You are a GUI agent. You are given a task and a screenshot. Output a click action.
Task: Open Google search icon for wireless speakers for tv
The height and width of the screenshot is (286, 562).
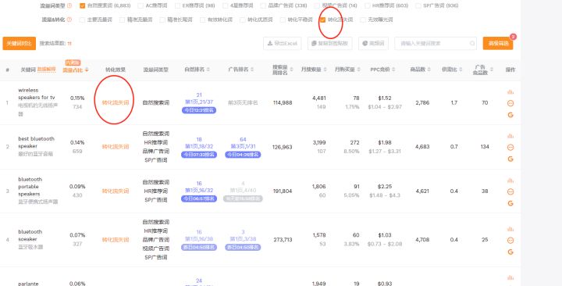(510, 115)
